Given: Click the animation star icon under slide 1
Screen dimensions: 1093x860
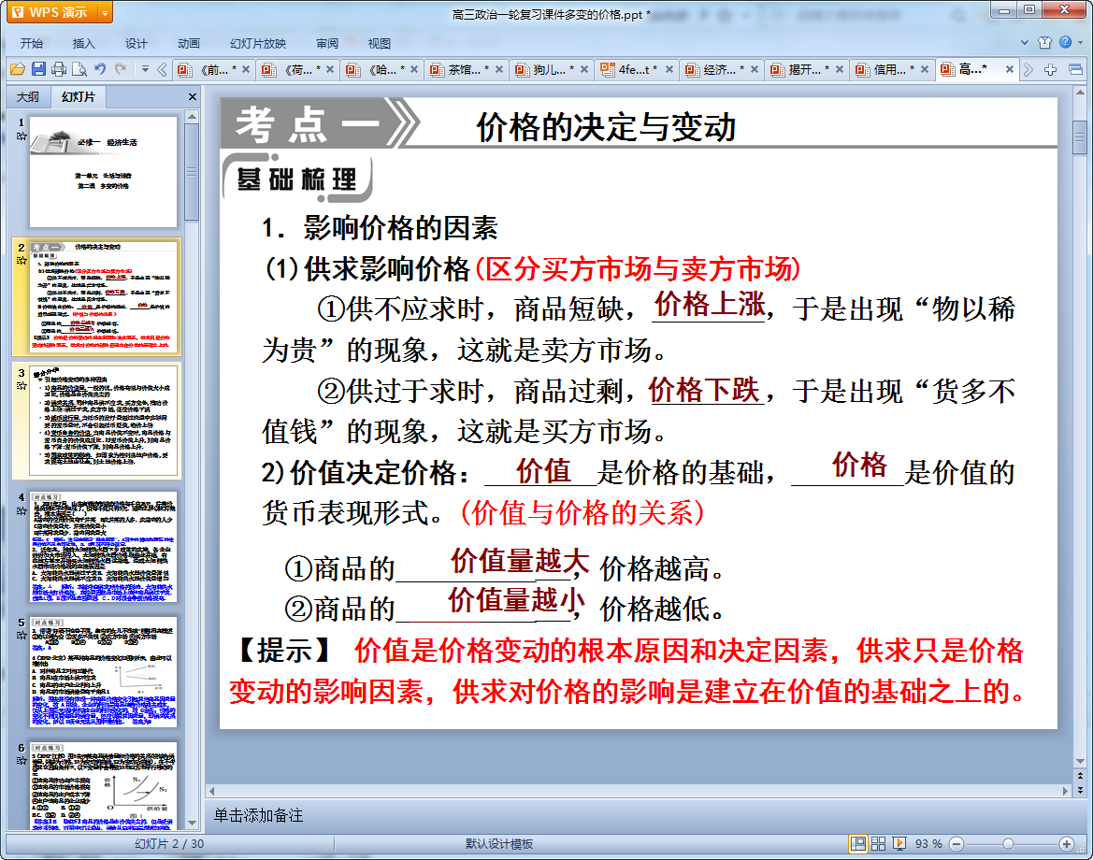Looking at the screenshot, I should click(22, 136).
